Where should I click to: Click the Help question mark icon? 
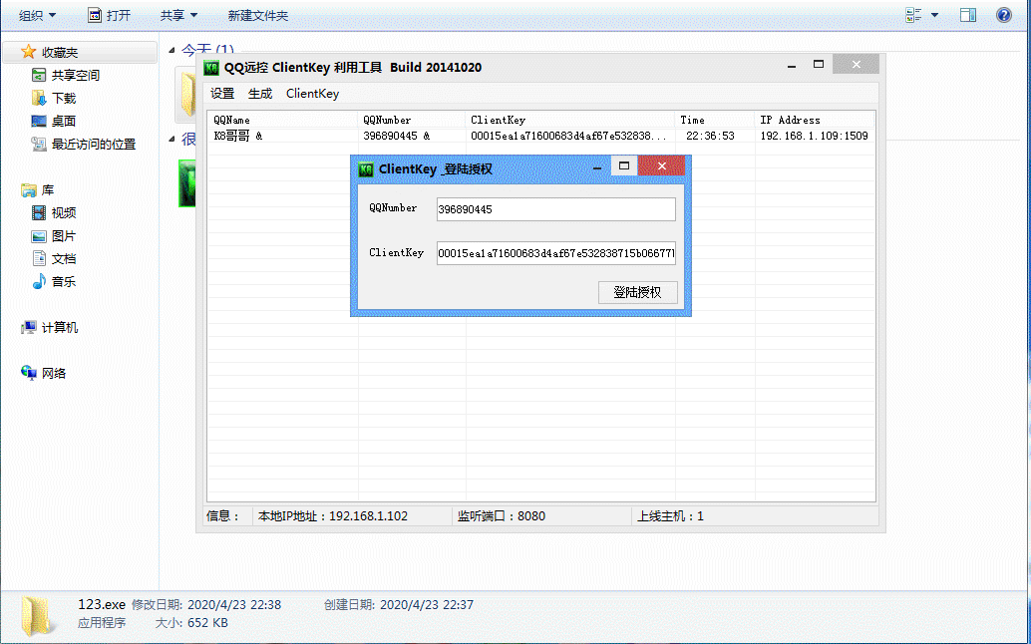(x=1003, y=15)
